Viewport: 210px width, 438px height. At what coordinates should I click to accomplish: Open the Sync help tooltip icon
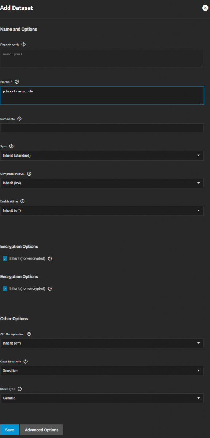11,146
